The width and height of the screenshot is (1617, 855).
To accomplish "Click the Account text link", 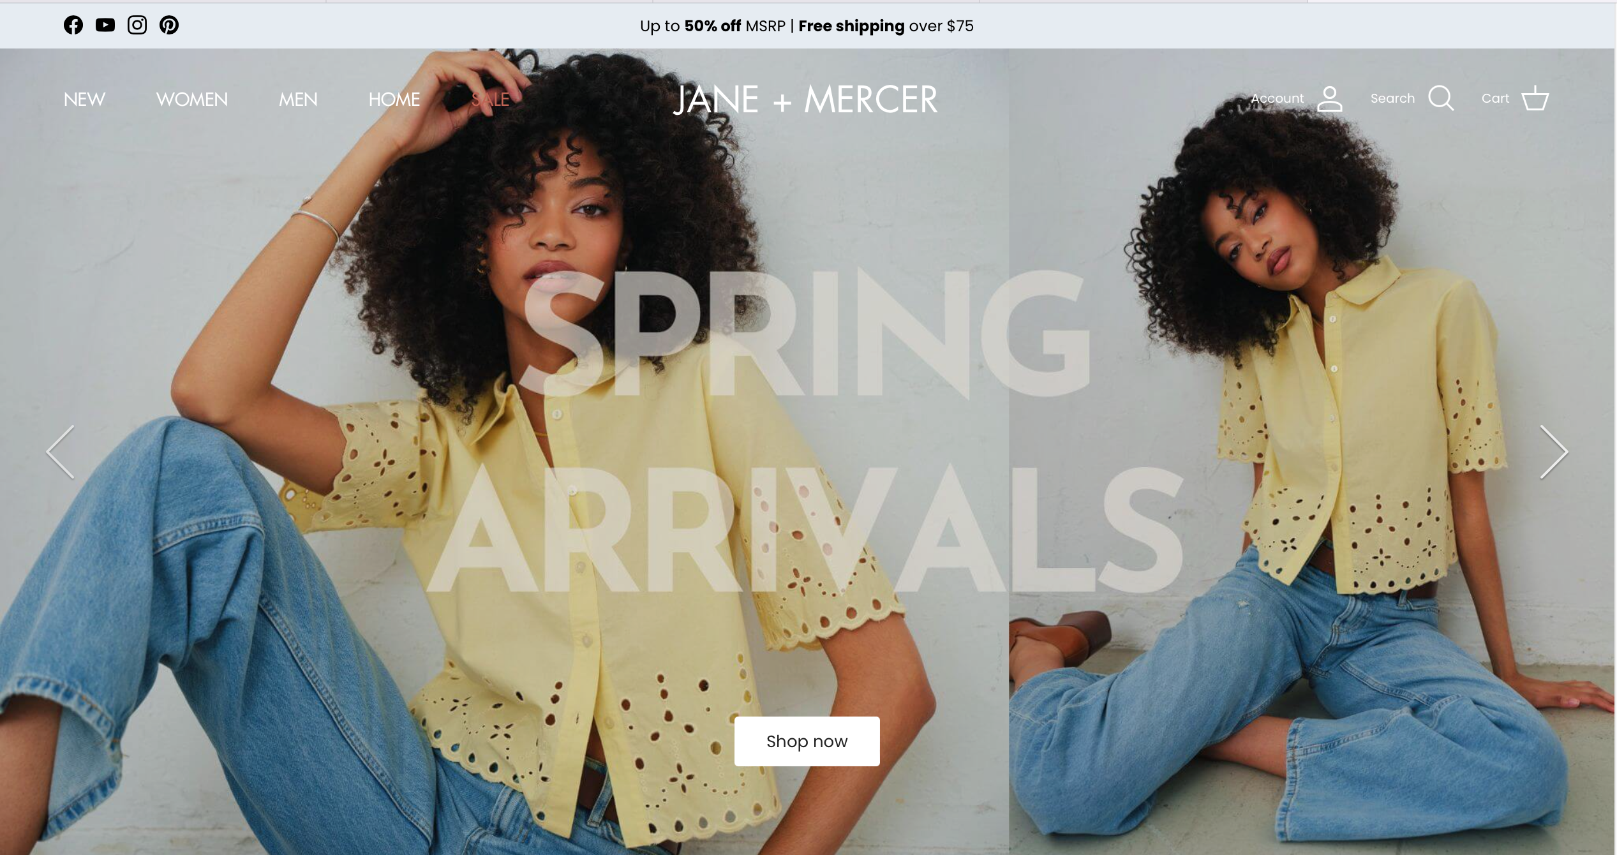I will coord(1277,98).
